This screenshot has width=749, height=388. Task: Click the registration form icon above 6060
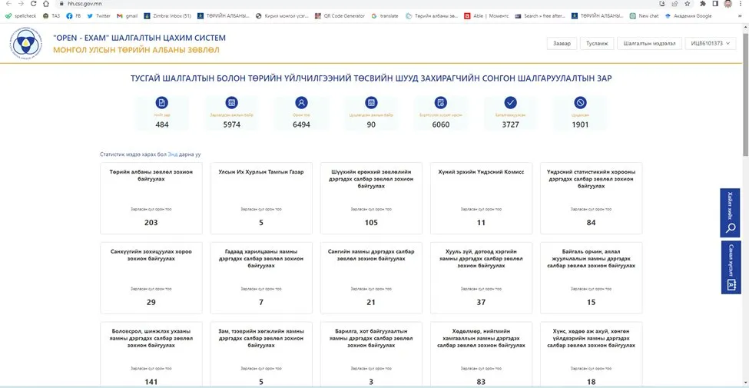point(441,103)
